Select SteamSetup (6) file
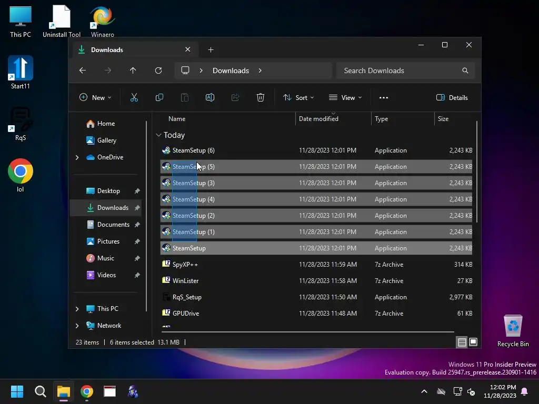The image size is (539, 404). pyautogui.click(x=316, y=150)
